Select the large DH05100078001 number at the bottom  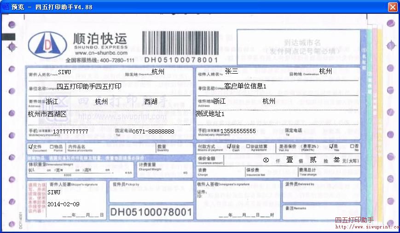click(x=151, y=212)
